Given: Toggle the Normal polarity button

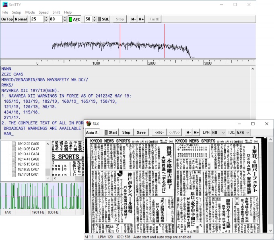Looking at the screenshot, I should [x=21, y=19].
